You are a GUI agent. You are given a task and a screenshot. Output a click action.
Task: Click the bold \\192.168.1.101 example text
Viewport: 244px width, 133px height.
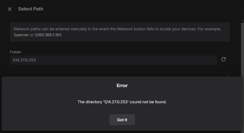[48, 35]
